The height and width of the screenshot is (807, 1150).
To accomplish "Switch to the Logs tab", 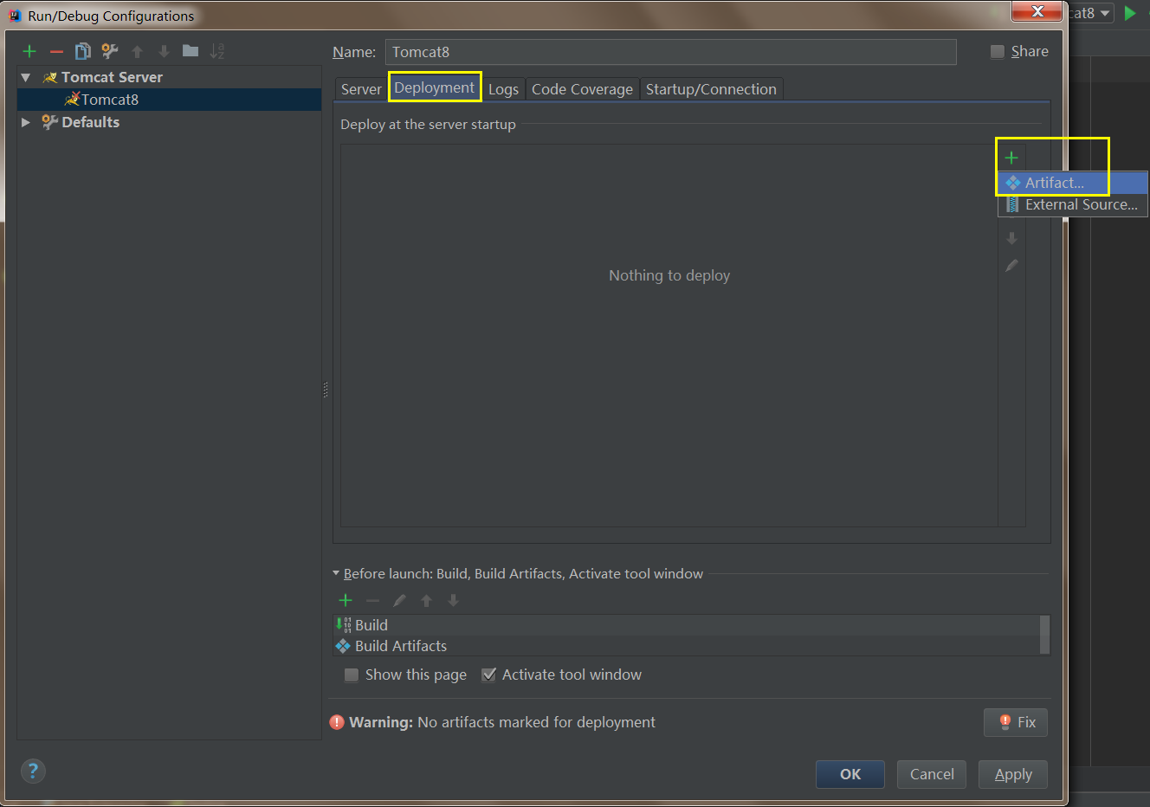I will coord(504,88).
